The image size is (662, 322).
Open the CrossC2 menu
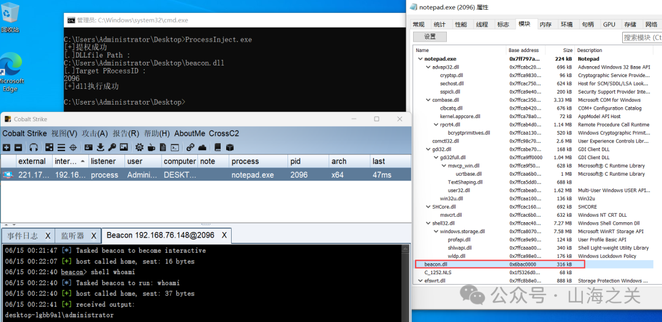(x=224, y=133)
